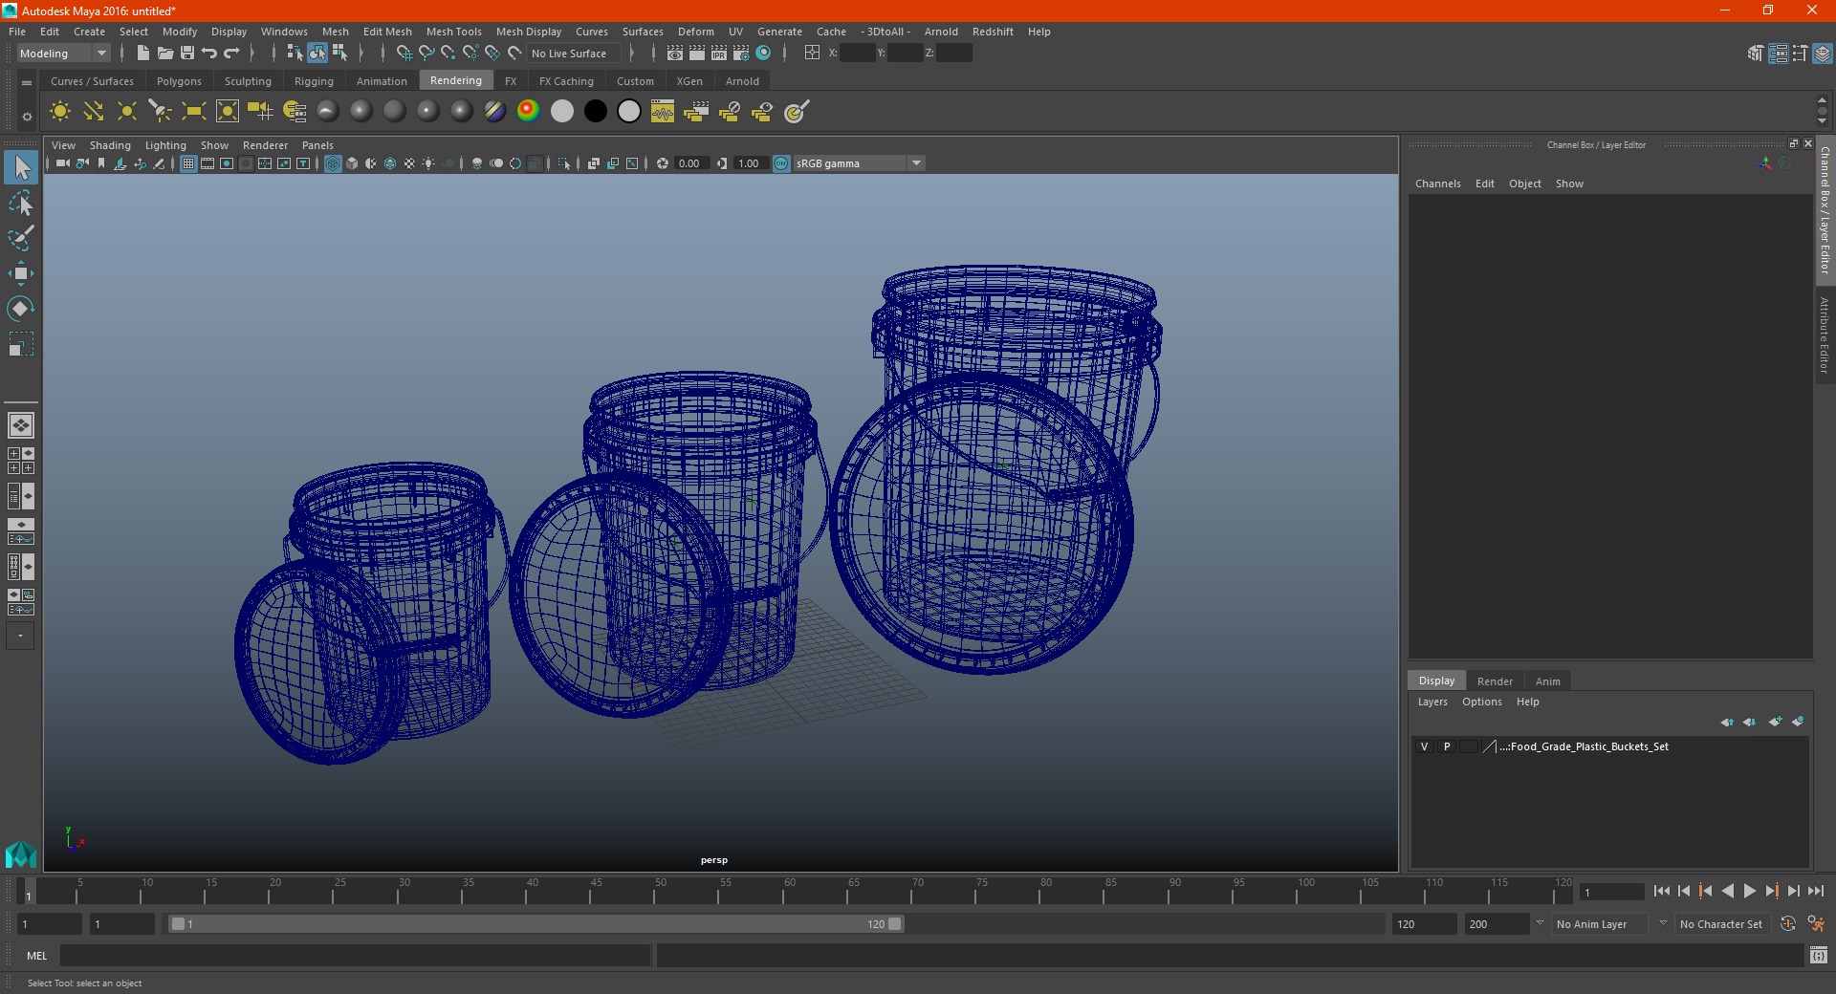Create a Point Light from the shelf

(127, 112)
